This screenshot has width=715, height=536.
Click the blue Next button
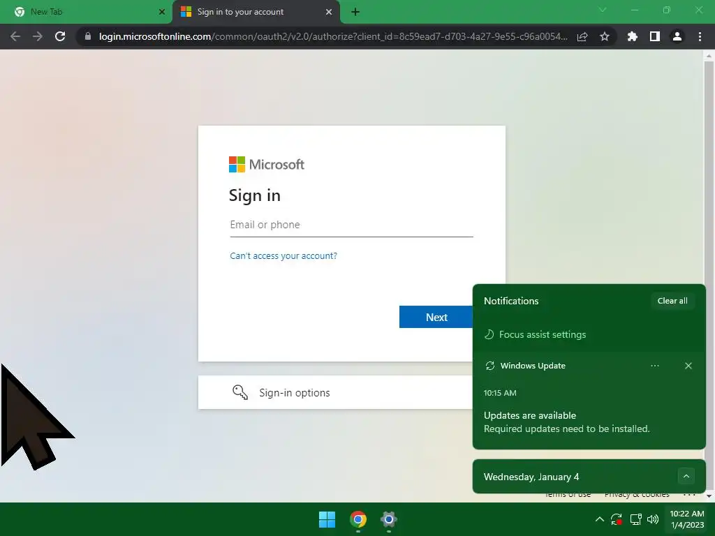pyautogui.click(x=436, y=318)
